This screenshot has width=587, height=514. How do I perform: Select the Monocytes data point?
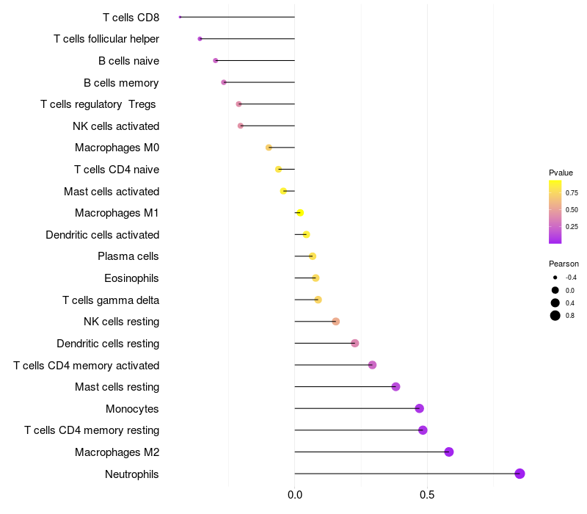pyautogui.click(x=419, y=408)
